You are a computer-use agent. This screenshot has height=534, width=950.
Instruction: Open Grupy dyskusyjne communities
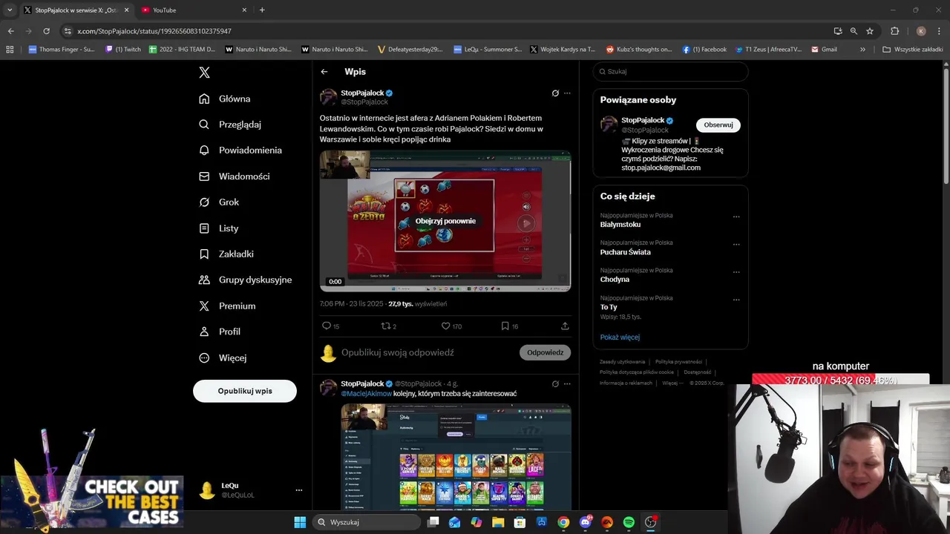click(246, 280)
